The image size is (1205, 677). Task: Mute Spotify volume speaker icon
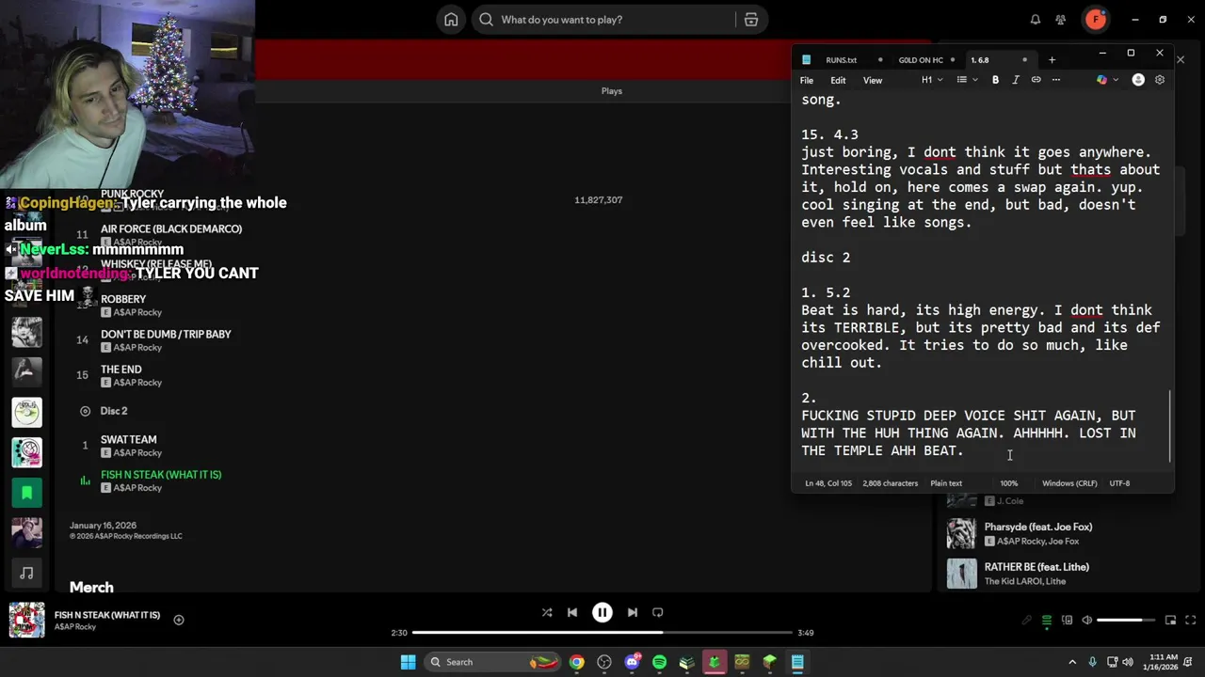(1086, 621)
